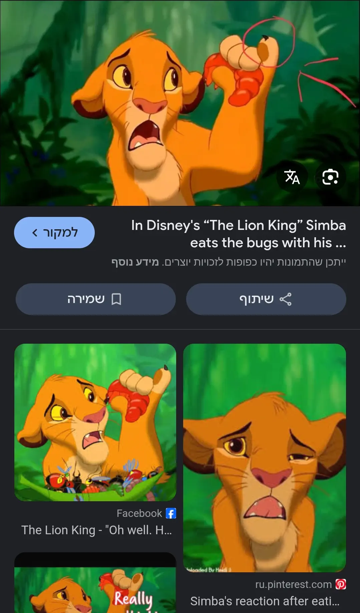The height and width of the screenshot is (613, 360).
Task: Open Google Lens camera search icon
Action: coord(330,177)
